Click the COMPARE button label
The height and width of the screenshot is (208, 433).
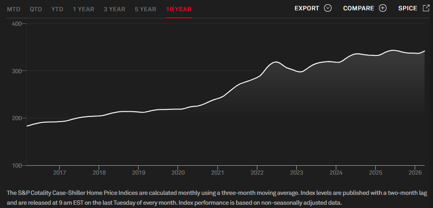pyautogui.click(x=358, y=8)
